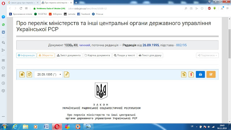Click the scrollbar down arrow
This screenshot has width=231, height=130.
point(230,122)
